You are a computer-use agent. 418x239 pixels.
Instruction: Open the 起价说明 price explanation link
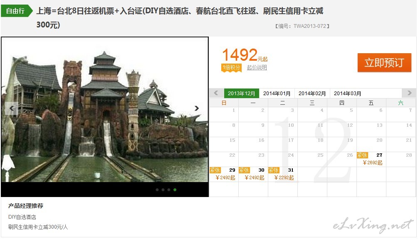[x=257, y=67]
